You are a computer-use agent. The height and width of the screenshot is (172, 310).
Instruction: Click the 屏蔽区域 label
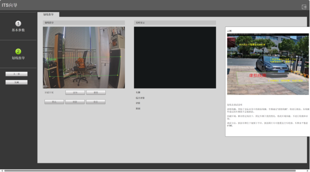pyautogui.click(x=49, y=93)
